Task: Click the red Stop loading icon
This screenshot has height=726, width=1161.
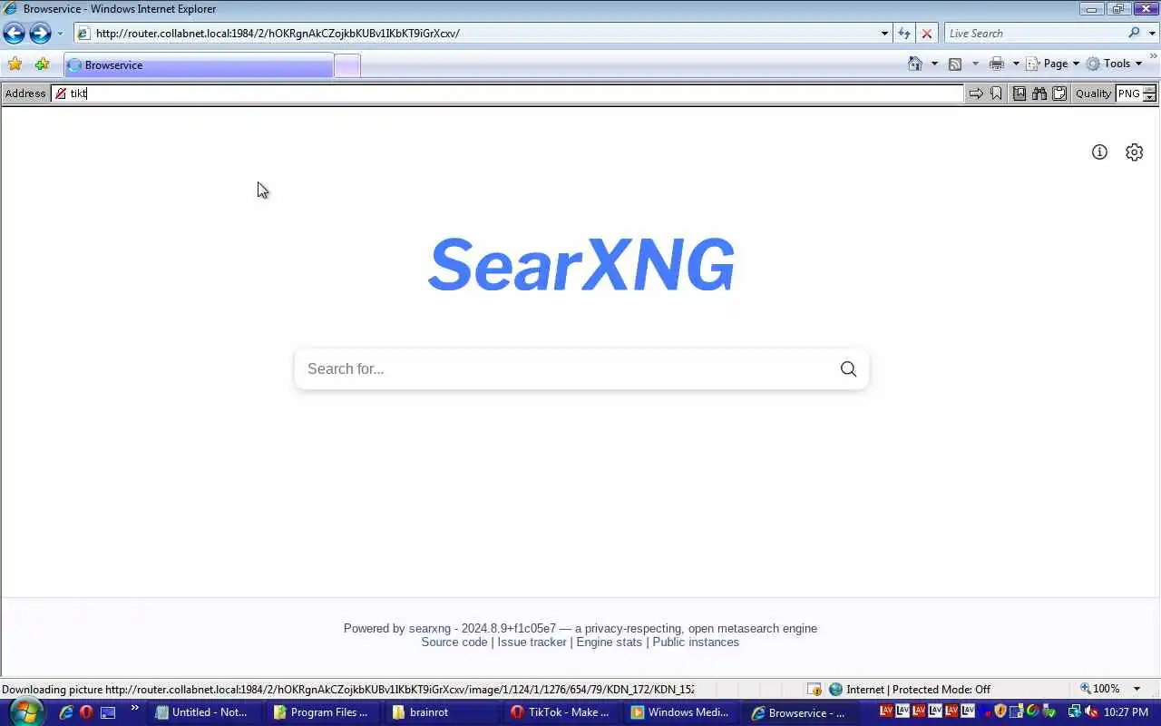Action: click(926, 34)
